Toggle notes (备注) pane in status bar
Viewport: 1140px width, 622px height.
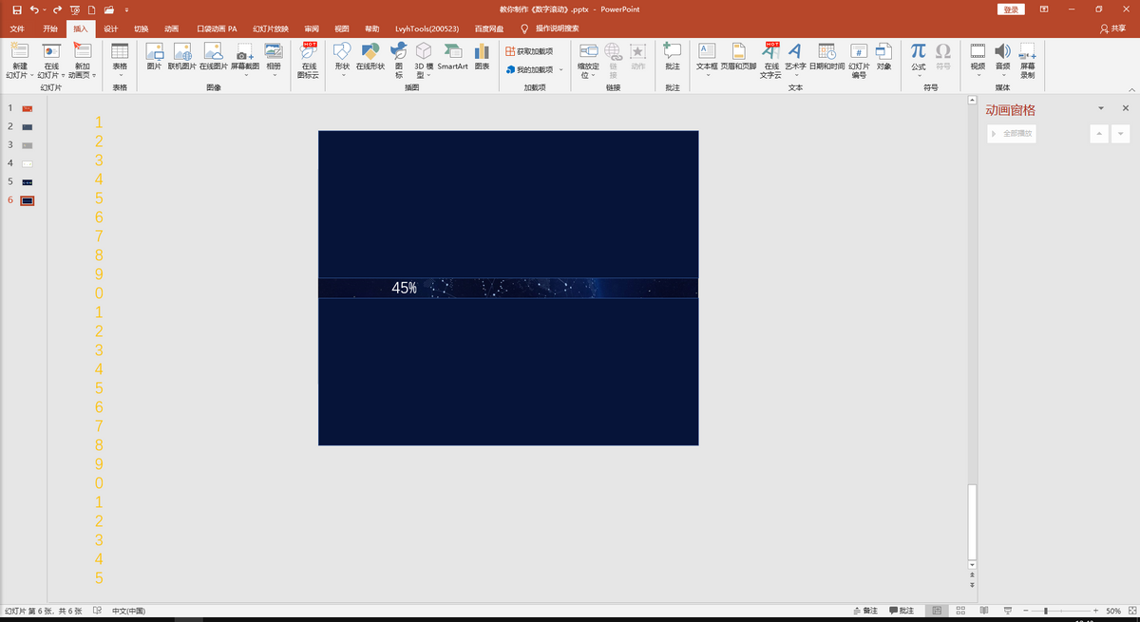[866, 611]
